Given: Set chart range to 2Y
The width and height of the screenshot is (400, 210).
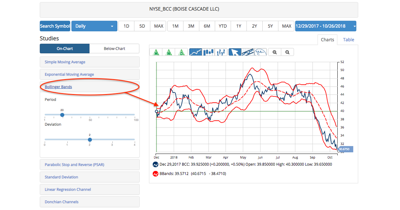Looking at the screenshot, I should (255, 26).
